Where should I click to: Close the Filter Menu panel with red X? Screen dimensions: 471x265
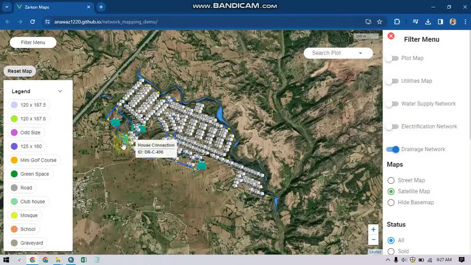click(x=391, y=36)
